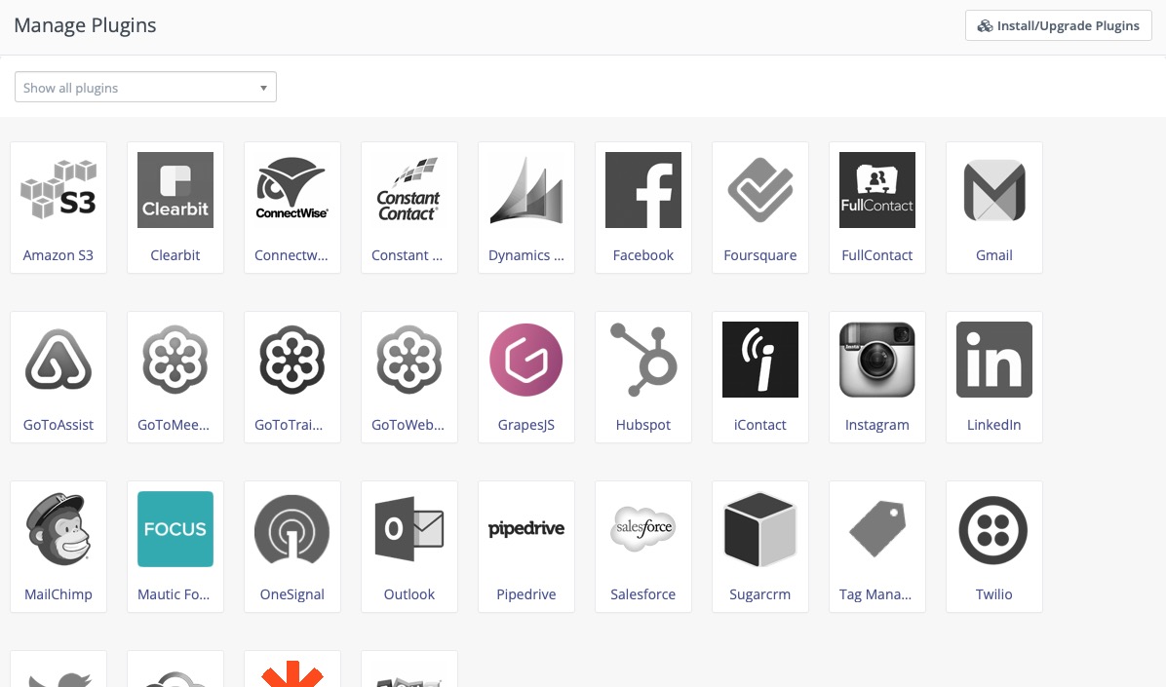Click the GrapesJS plugin

pyautogui.click(x=526, y=376)
